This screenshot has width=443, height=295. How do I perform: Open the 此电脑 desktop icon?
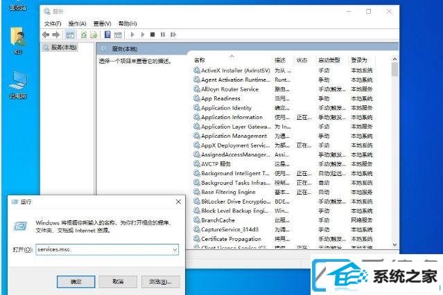(18, 85)
